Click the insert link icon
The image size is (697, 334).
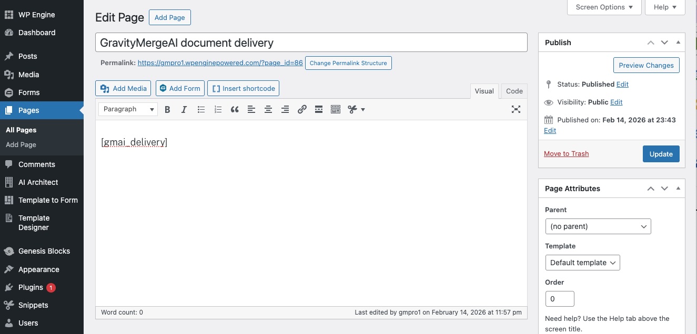[302, 110]
